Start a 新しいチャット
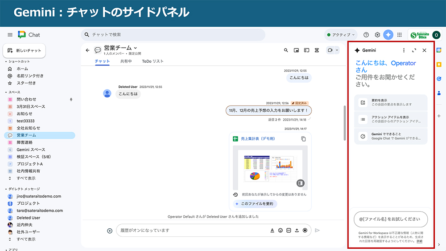This screenshot has width=446, height=251. click(24, 51)
